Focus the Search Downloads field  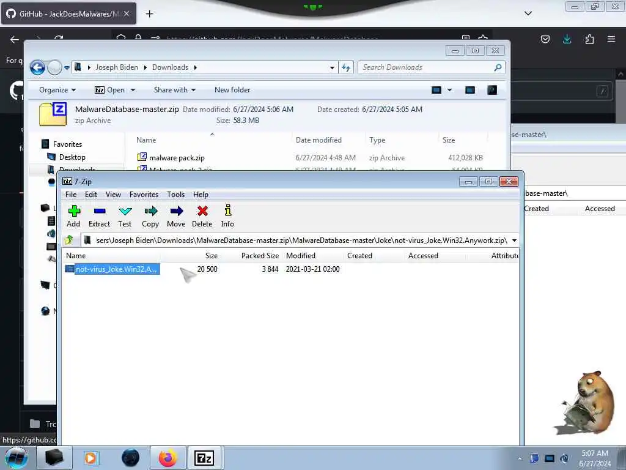pyautogui.click(x=431, y=67)
